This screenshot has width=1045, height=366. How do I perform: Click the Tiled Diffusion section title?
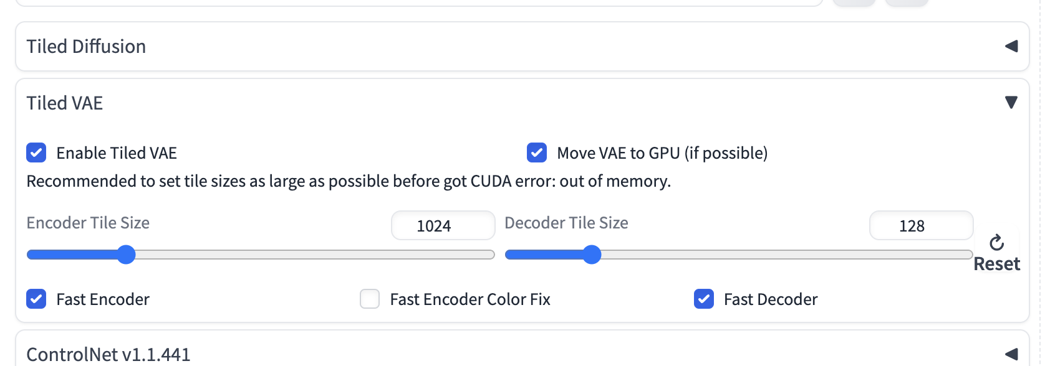86,46
